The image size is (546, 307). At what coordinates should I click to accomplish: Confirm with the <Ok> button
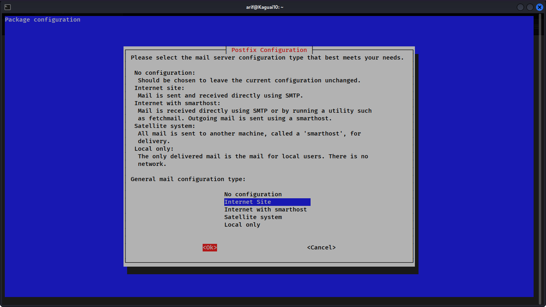(210, 247)
